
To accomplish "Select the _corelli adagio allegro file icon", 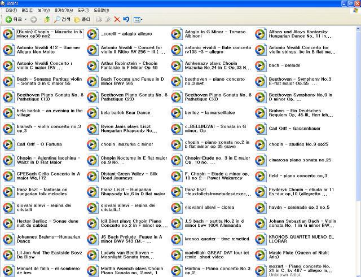I will [x=93, y=34].
